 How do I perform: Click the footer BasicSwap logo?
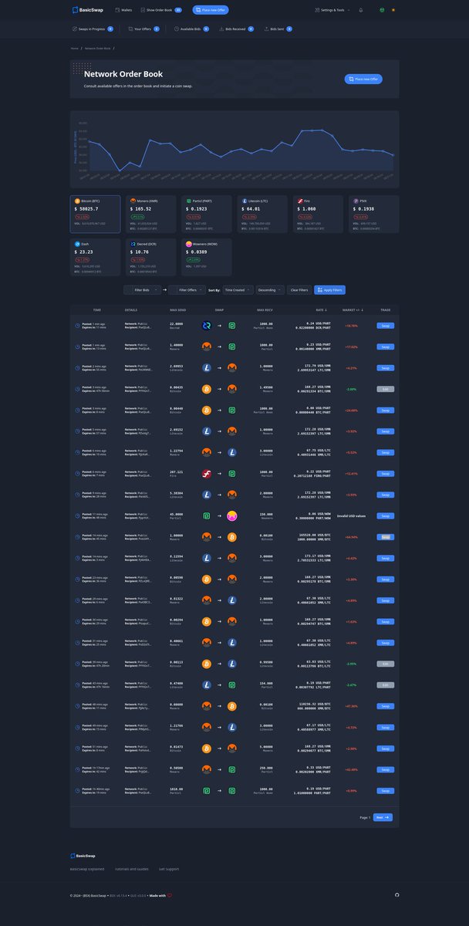(x=83, y=856)
